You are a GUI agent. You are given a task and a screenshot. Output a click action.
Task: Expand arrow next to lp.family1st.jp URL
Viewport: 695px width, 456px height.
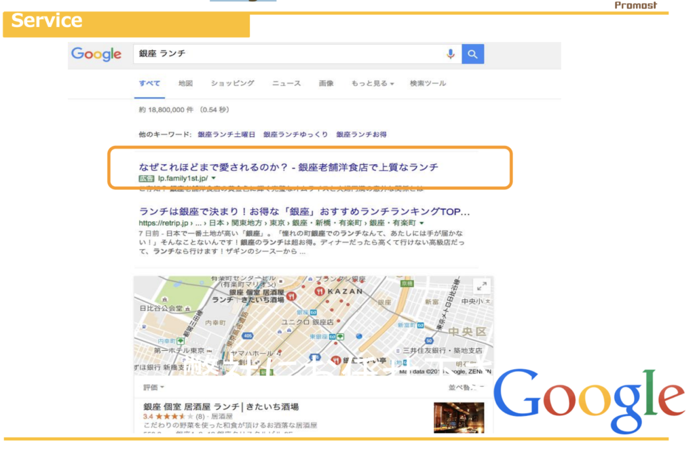pos(213,178)
